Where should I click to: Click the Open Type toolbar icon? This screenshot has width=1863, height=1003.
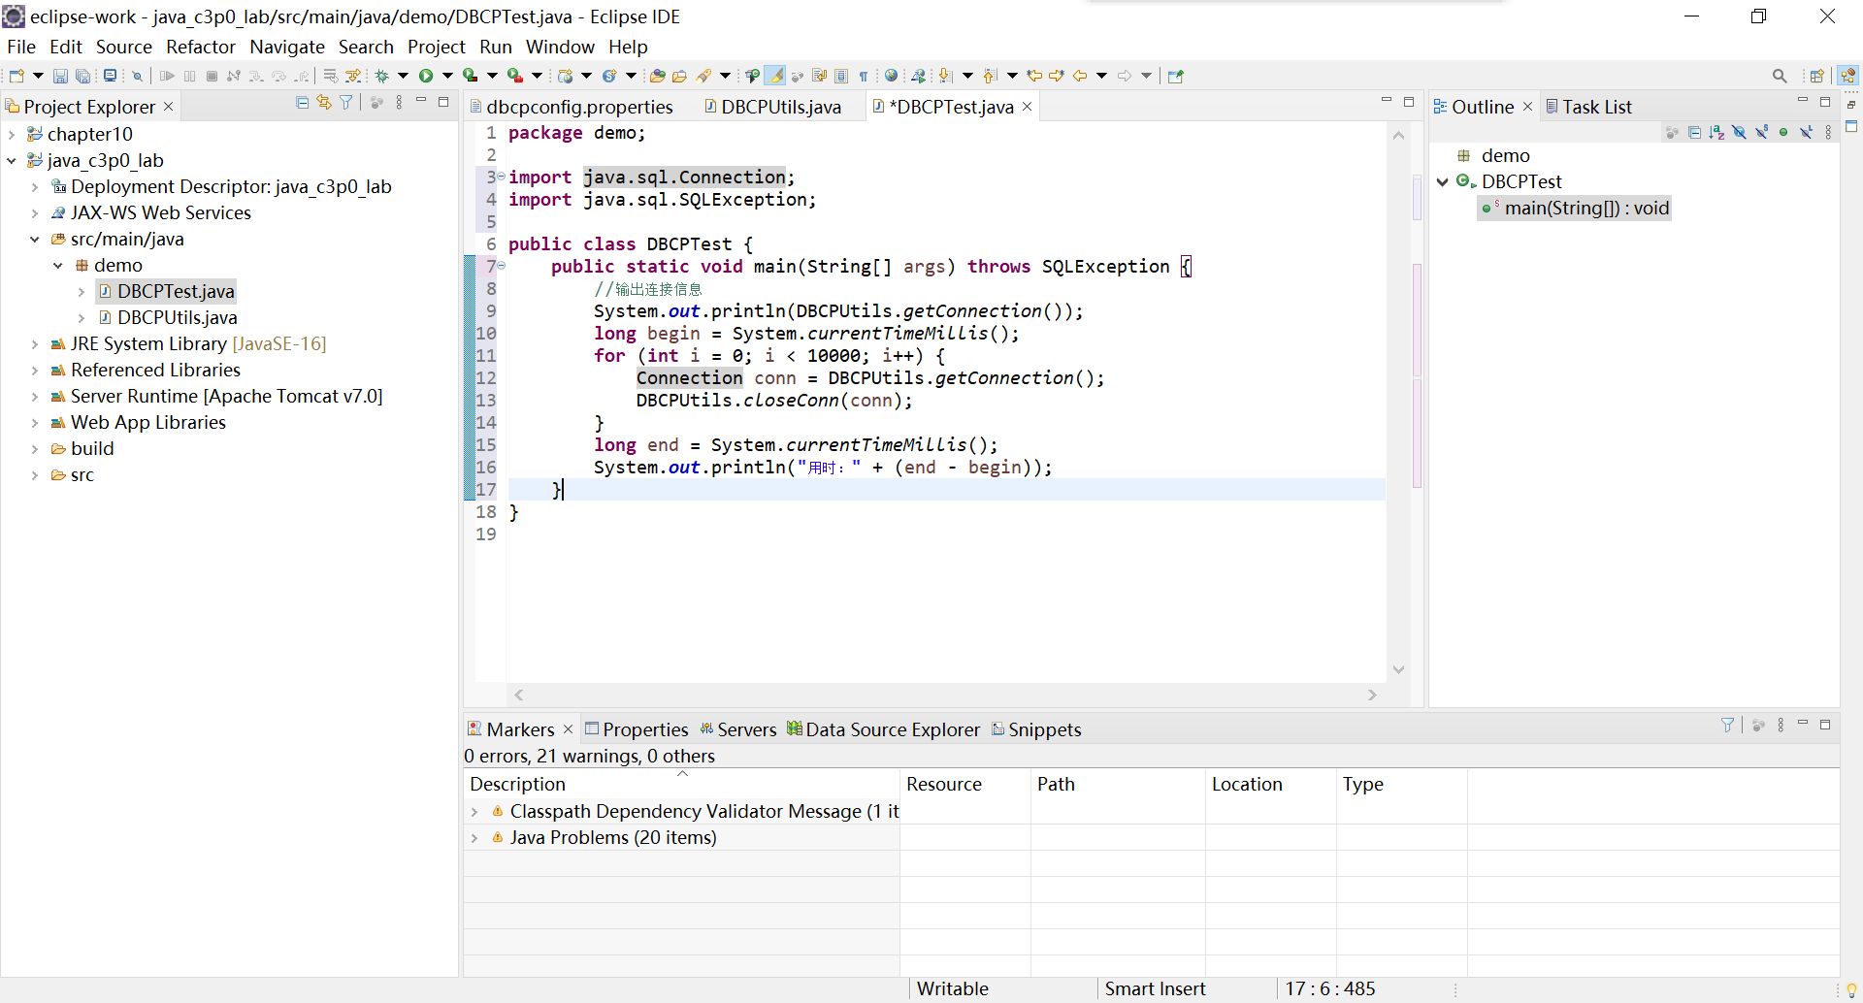click(657, 76)
